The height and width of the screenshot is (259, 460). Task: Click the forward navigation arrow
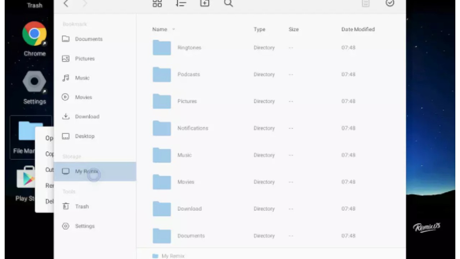[85, 4]
